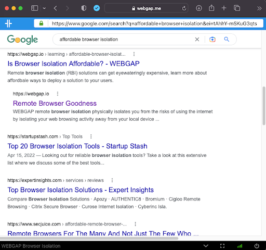
Task: View site security green padlock
Action: pos(41,23)
